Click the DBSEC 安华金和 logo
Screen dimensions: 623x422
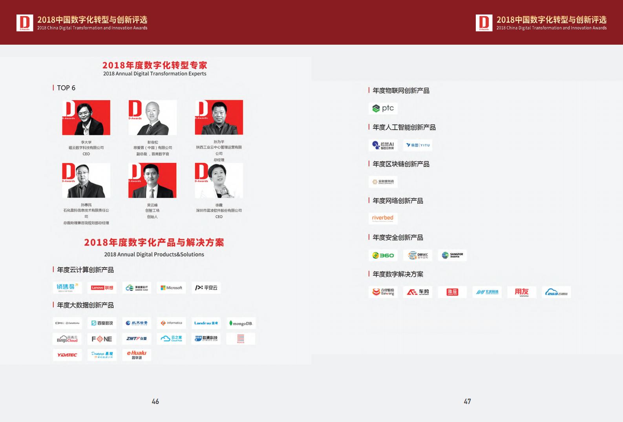418,255
